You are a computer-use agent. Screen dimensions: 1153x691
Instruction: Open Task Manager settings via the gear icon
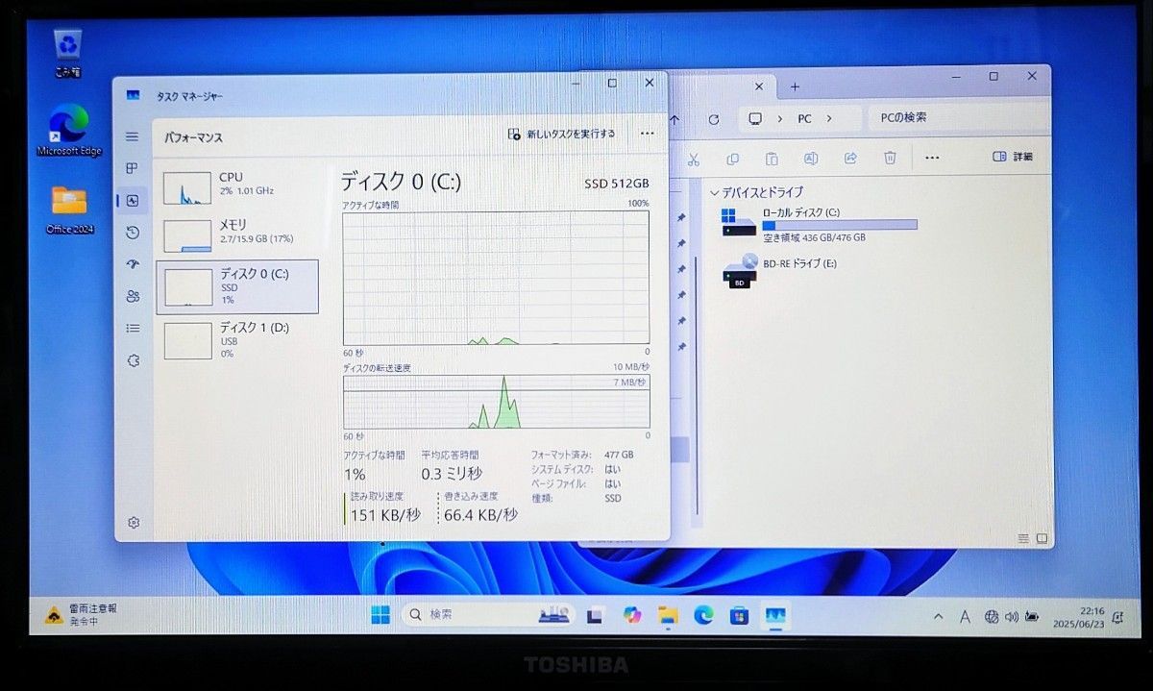[x=132, y=522]
